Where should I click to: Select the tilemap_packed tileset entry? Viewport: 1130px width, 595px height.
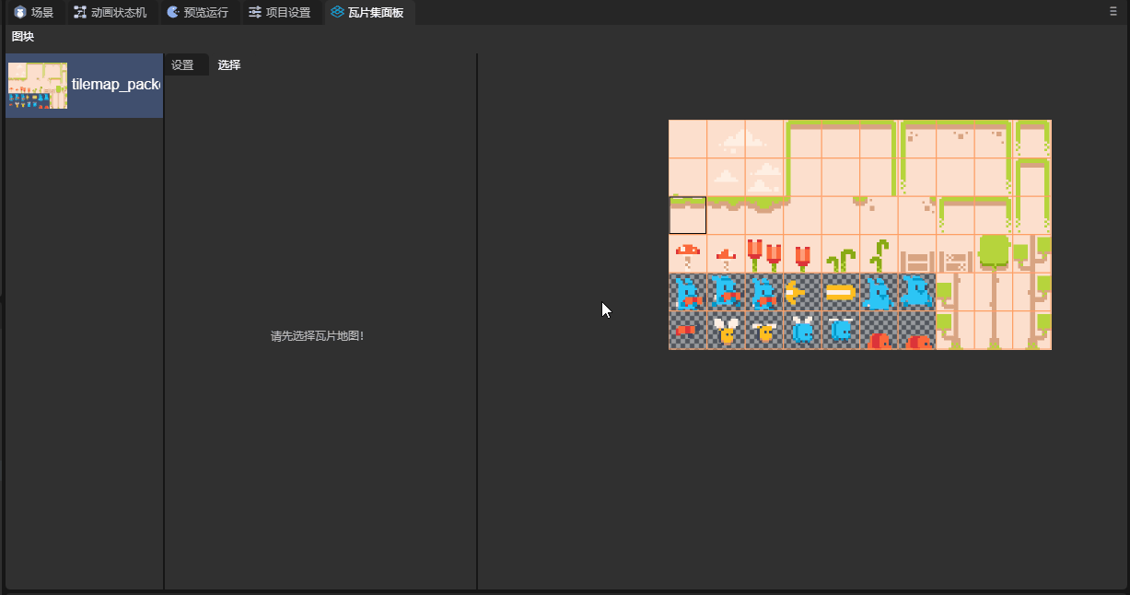(84, 86)
